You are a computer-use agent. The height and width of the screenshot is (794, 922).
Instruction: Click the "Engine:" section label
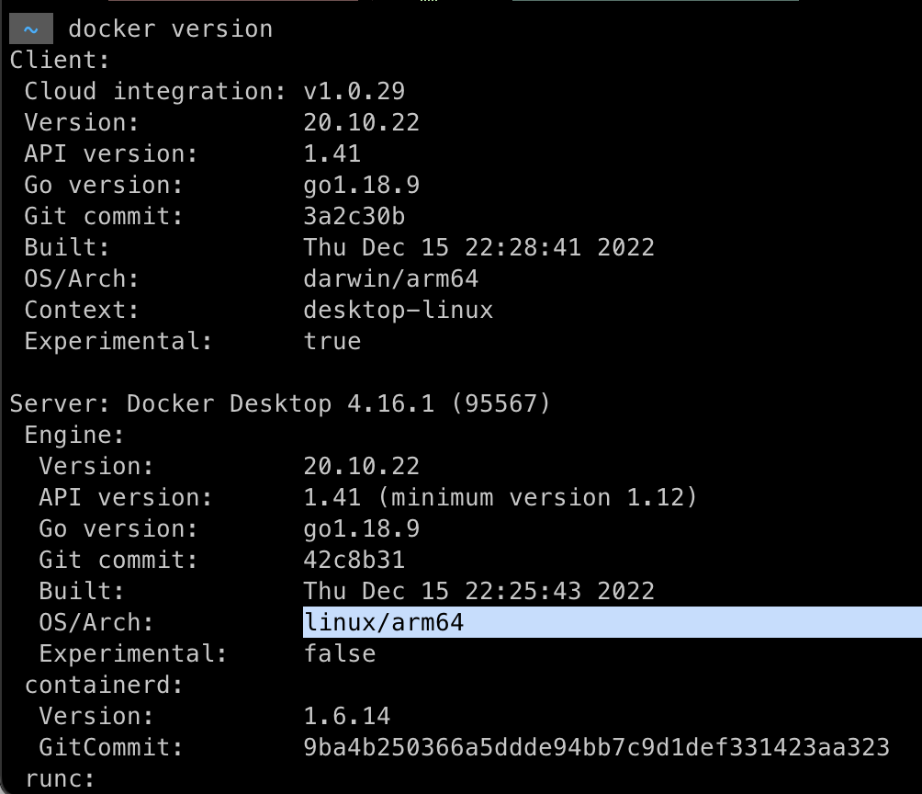point(74,436)
